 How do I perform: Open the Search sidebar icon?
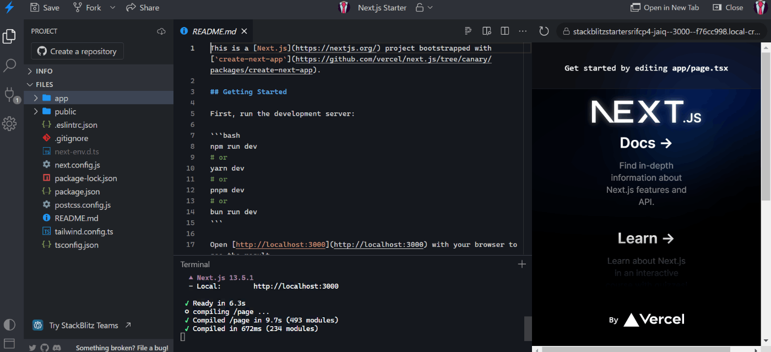point(9,66)
